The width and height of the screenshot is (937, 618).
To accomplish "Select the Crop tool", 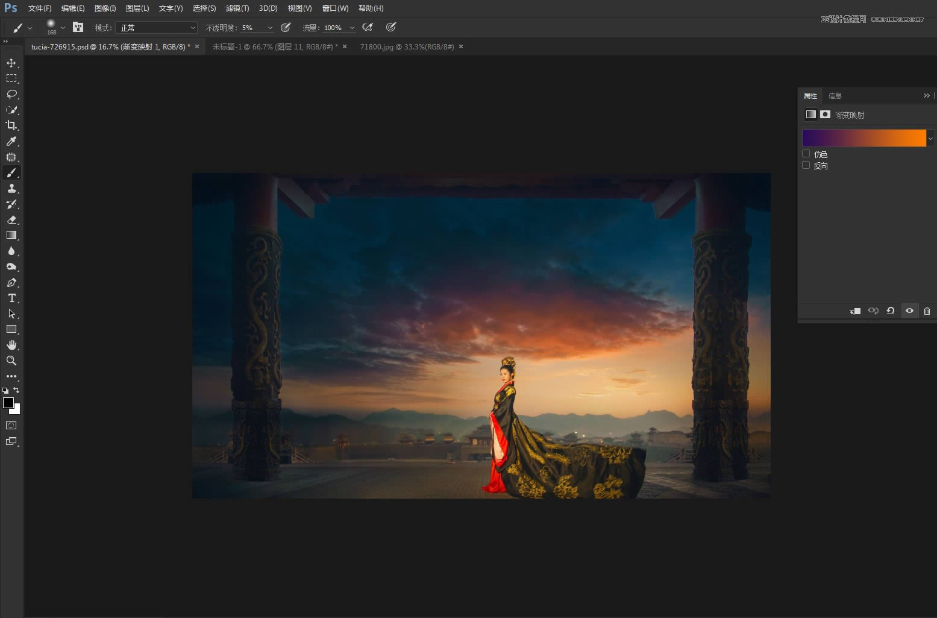I will (11, 125).
